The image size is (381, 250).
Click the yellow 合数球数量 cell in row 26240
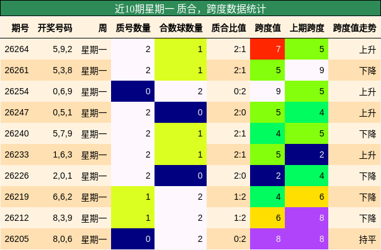pos(181,133)
